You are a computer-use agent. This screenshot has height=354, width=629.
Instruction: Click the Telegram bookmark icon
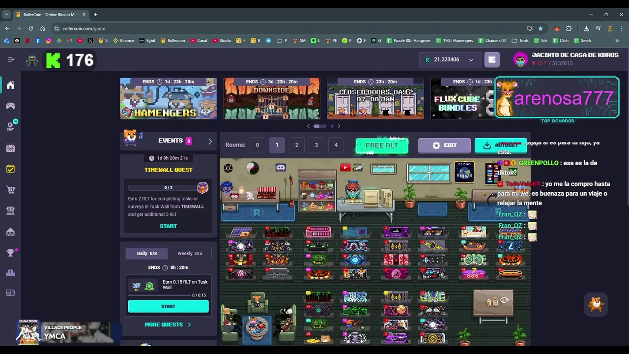click(x=268, y=40)
